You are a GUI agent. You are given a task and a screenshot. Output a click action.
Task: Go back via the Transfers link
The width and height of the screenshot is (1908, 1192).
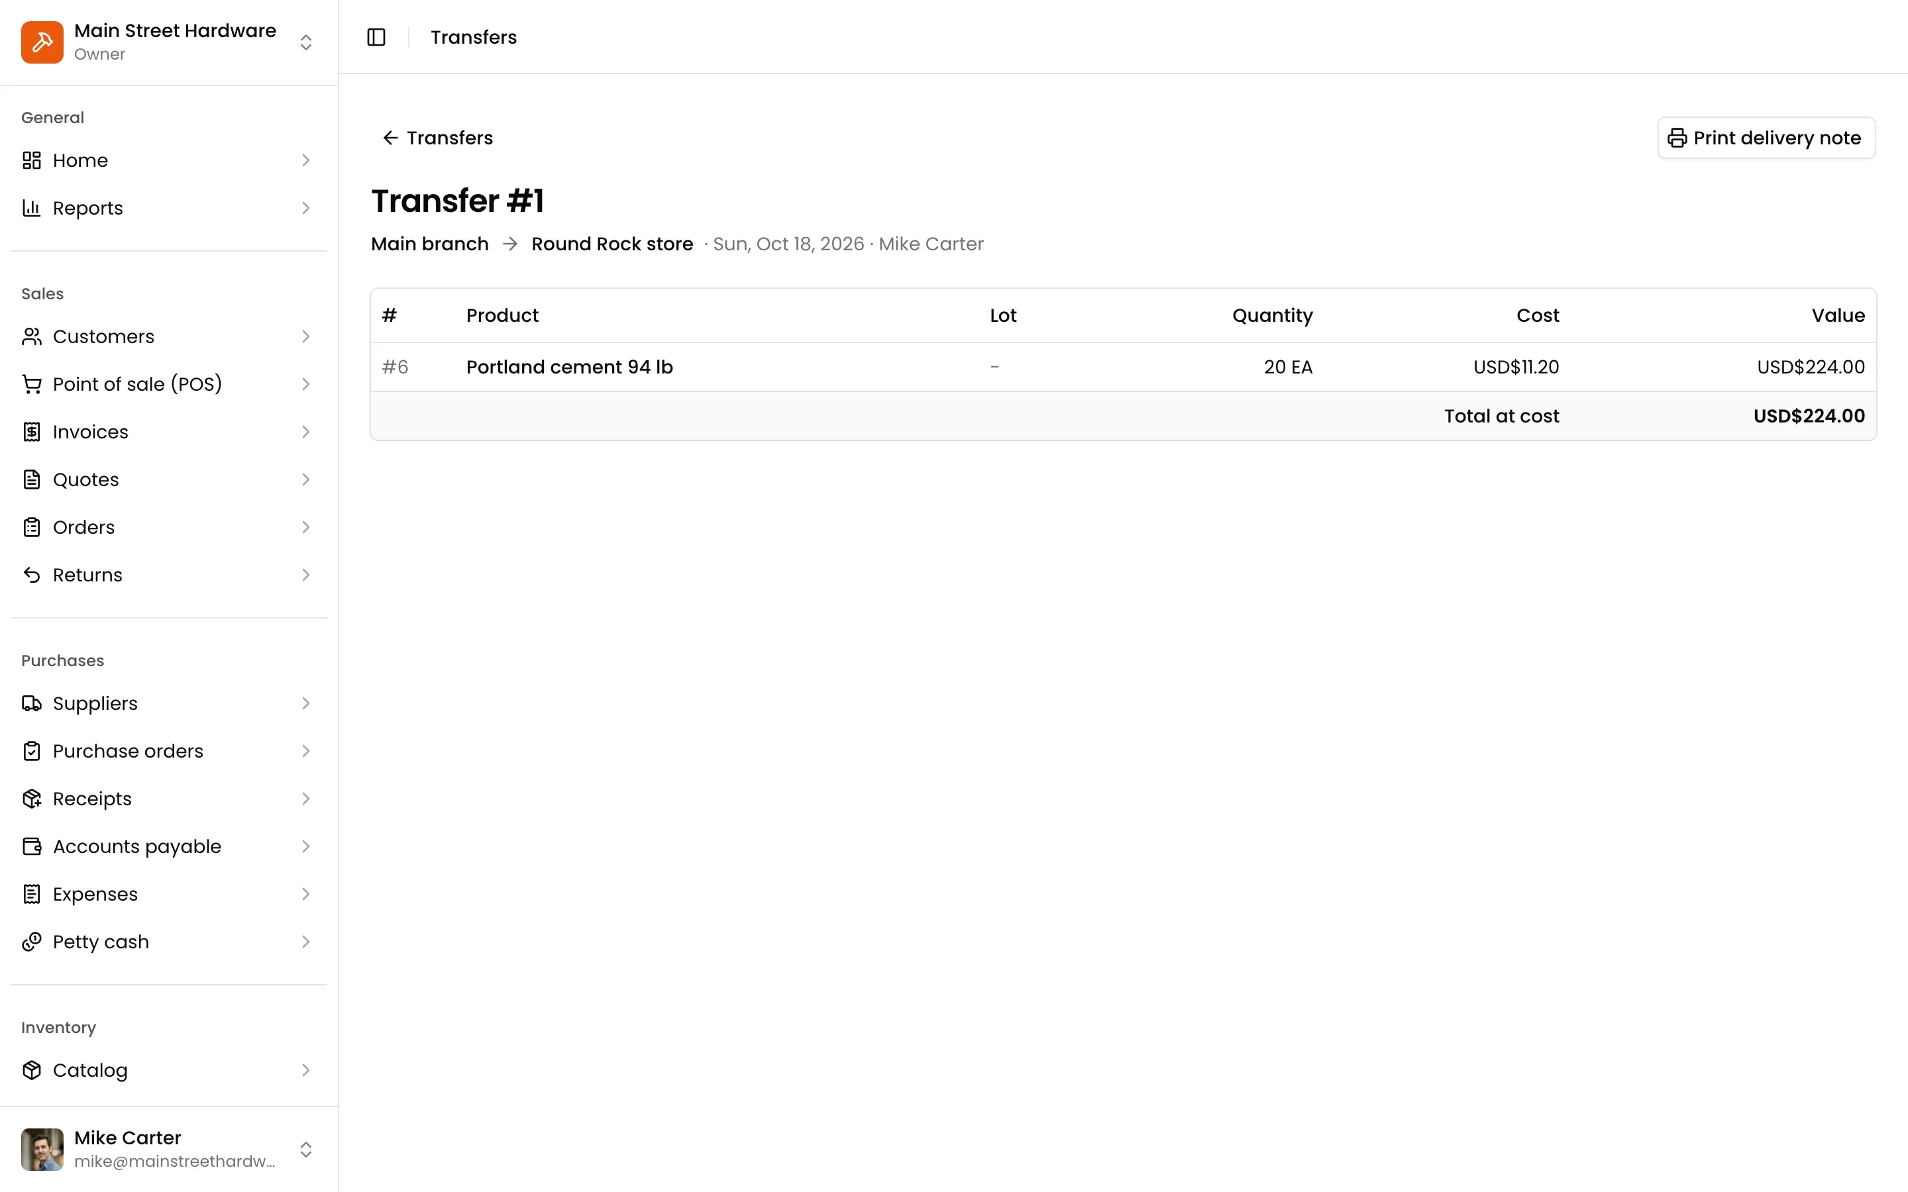tap(437, 138)
